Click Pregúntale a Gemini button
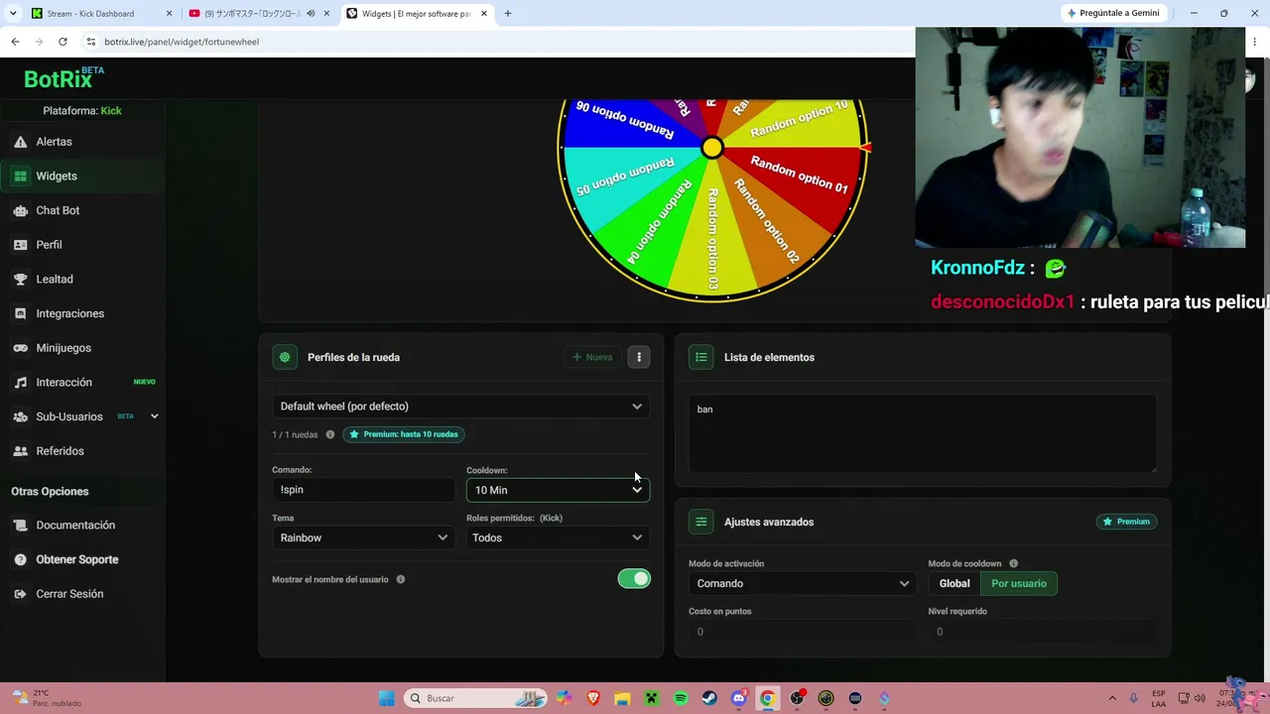 [1112, 14]
